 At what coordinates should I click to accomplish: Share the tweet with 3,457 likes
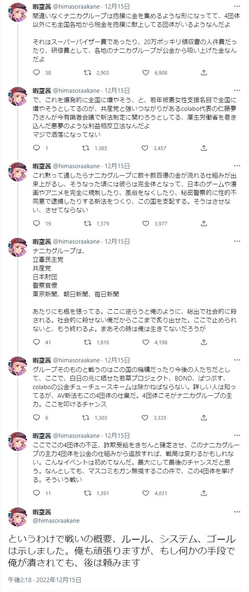[x=204, y=148]
